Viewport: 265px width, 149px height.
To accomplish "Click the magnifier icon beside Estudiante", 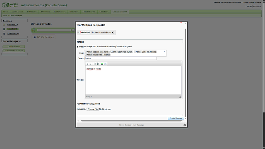I will tap(78, 32).
